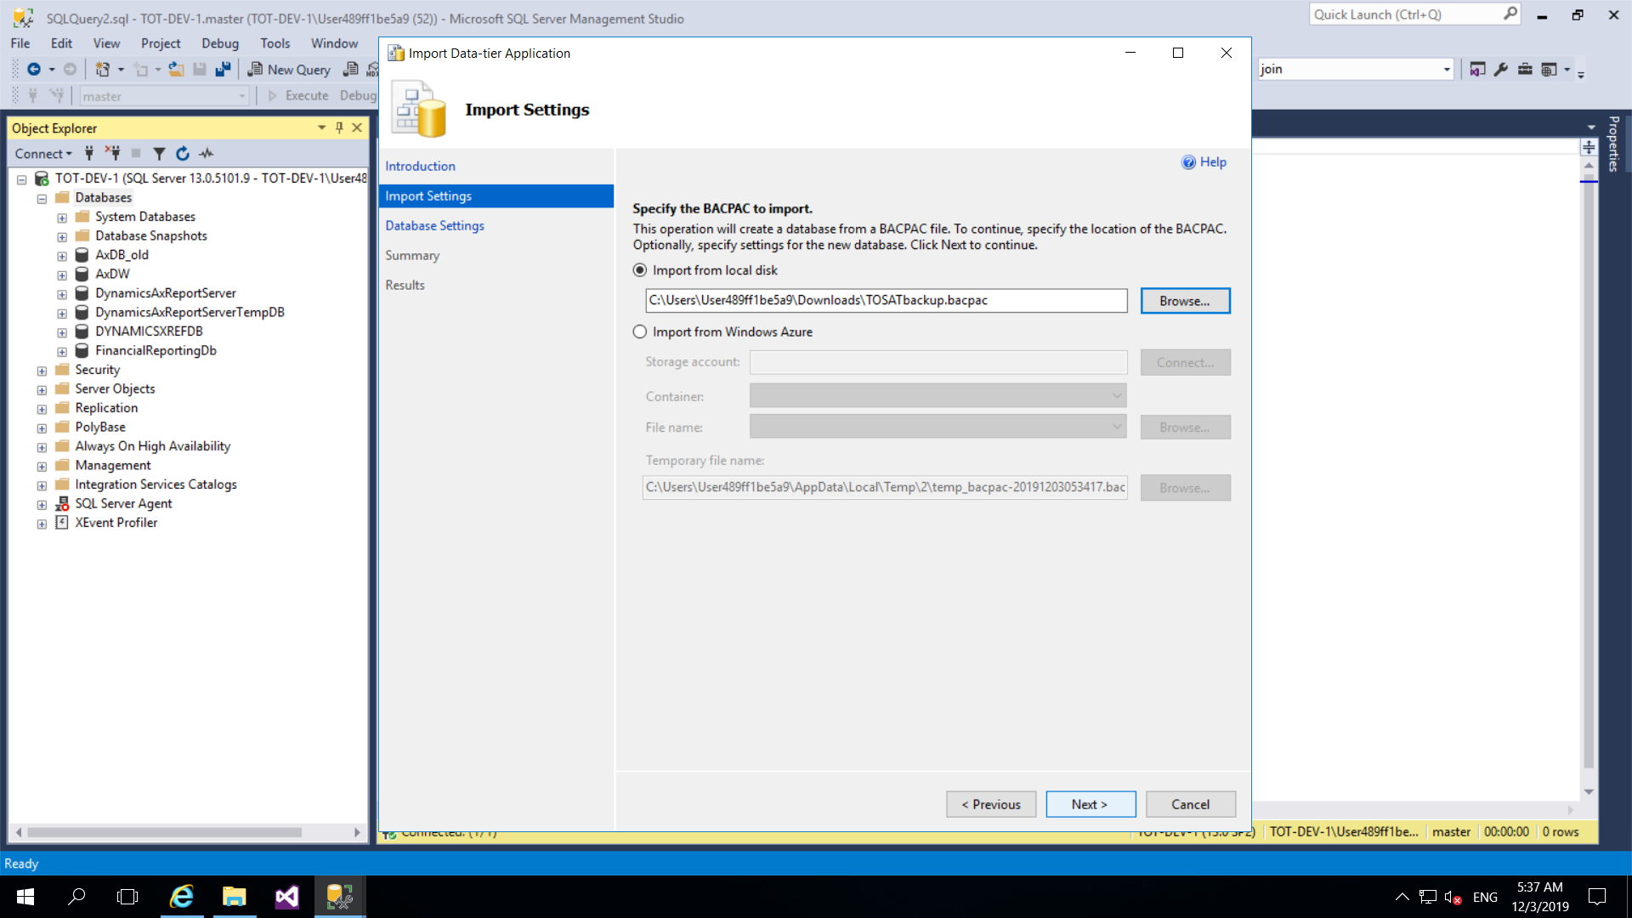Viewport: 1632px width, 918px height.
Task: Open the Properties side tab
Action: coord(1614,144)
